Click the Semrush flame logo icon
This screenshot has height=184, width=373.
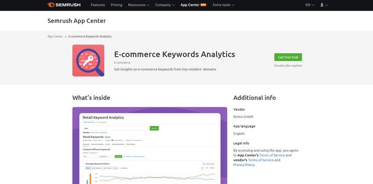pos(51,5)
